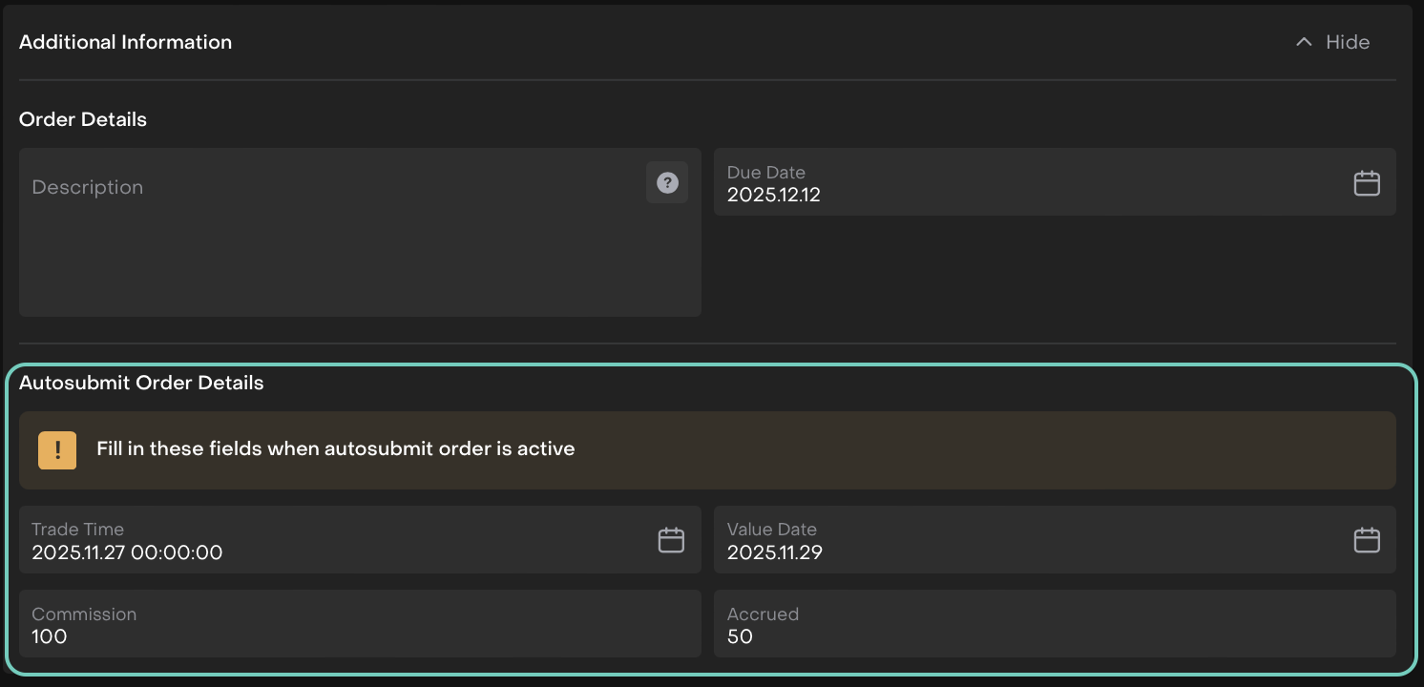Click the autosubmit warning banner message text
The width and height of the screenshot is (1424, 687).
point(335,448)
